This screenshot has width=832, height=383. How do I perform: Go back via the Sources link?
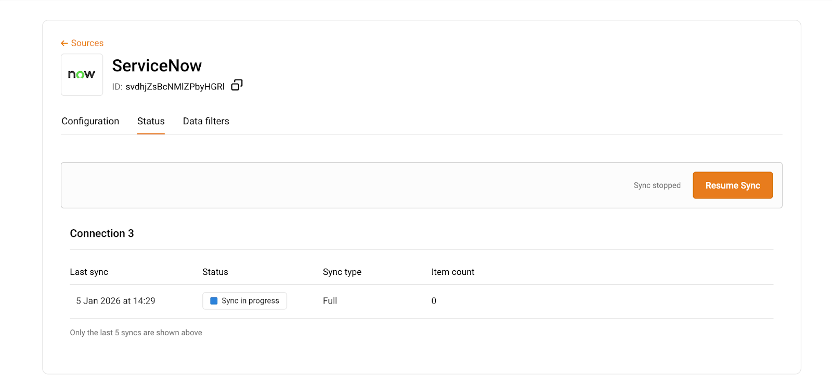87,43
